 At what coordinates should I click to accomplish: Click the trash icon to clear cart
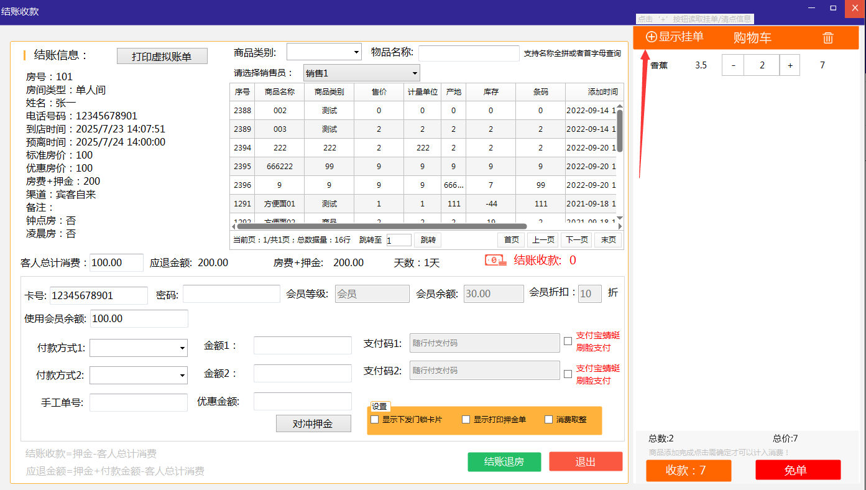tap(828, 38)
